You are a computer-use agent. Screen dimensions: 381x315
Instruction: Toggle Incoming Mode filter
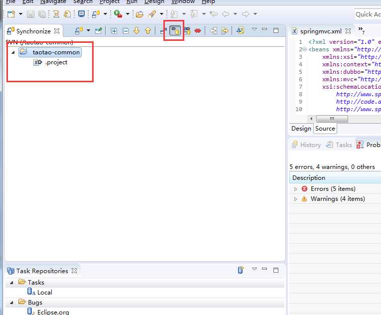[163, 30]
